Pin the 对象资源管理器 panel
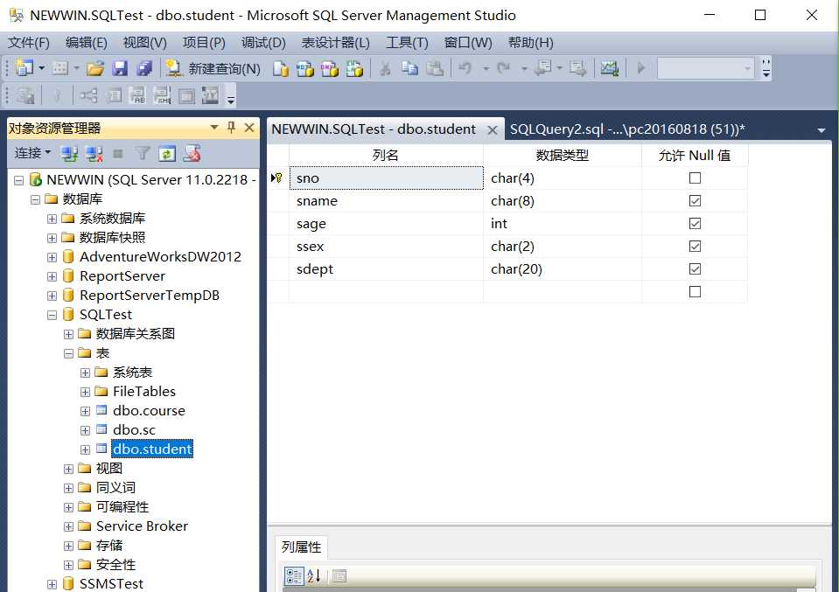 coord(231,128)
